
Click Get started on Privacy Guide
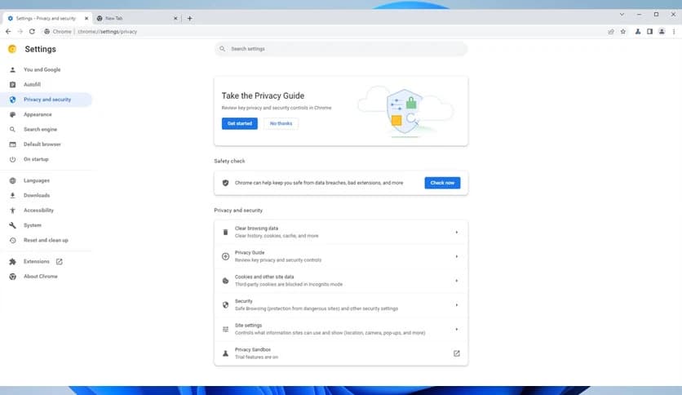pyautogui.click(x=240, y=123)
